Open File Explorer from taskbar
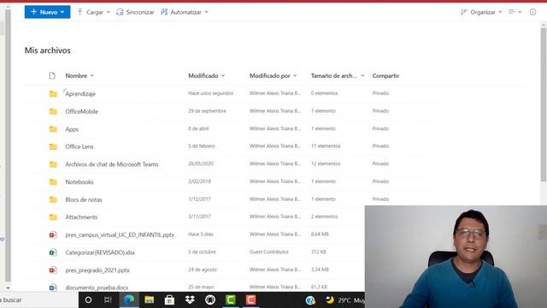Viewport: 547px width, 308px height. coord(150,300)
